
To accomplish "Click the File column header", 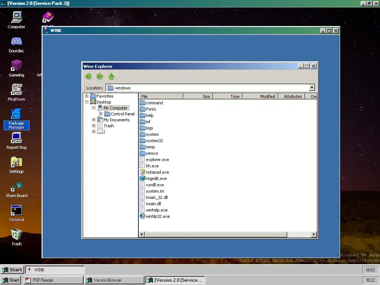I will point(161,96).
